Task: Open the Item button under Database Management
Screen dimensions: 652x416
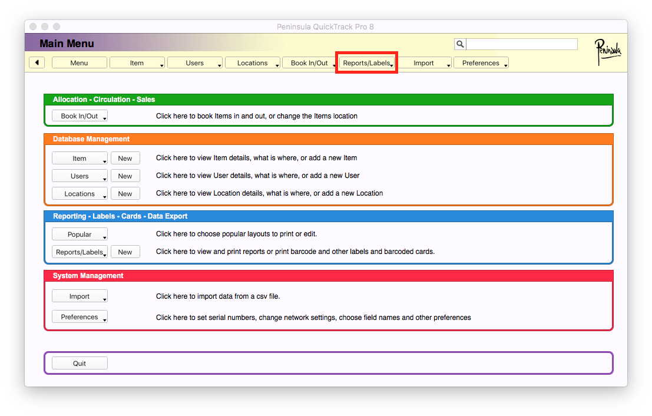Action: (80, 159)
